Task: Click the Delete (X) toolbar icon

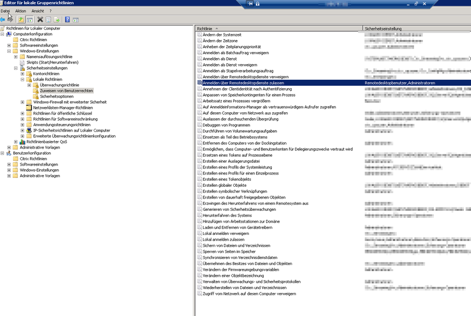Action: (x=40, y=20)
